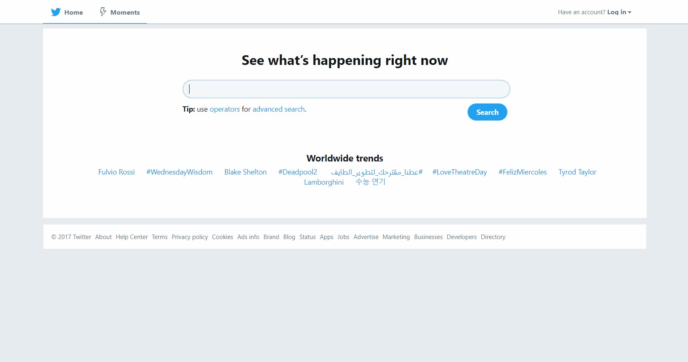Visit the Privacy policy footer link

(x=190, y=237)
